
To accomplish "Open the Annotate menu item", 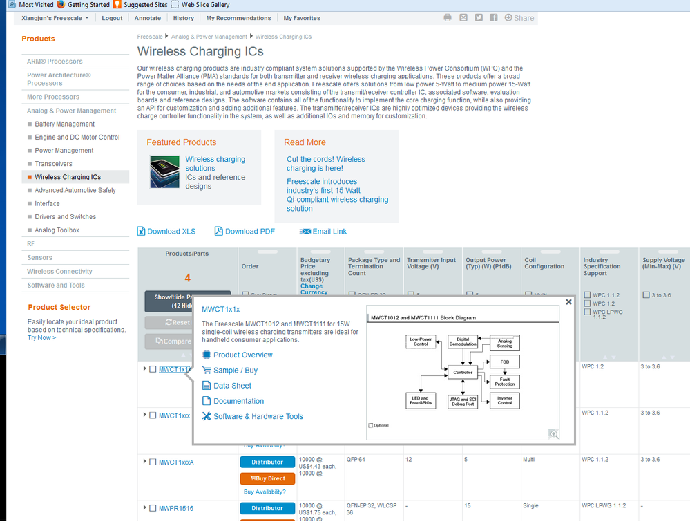I will tap(147, 18).
